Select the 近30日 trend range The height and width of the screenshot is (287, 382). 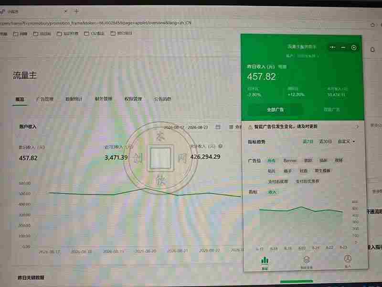click(x=326, y=141)
